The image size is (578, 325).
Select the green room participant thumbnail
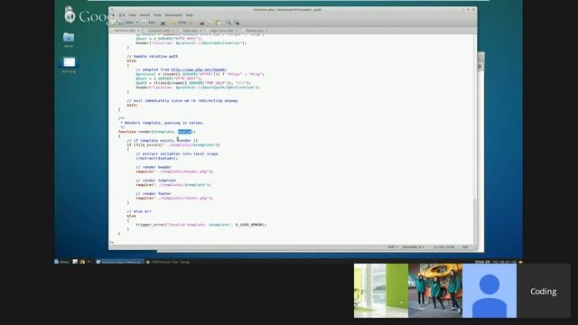(381, 291)
